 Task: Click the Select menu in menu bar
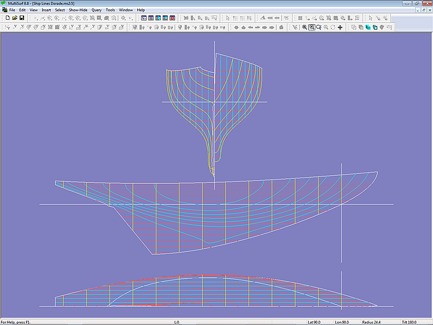[x=59, y=11]
